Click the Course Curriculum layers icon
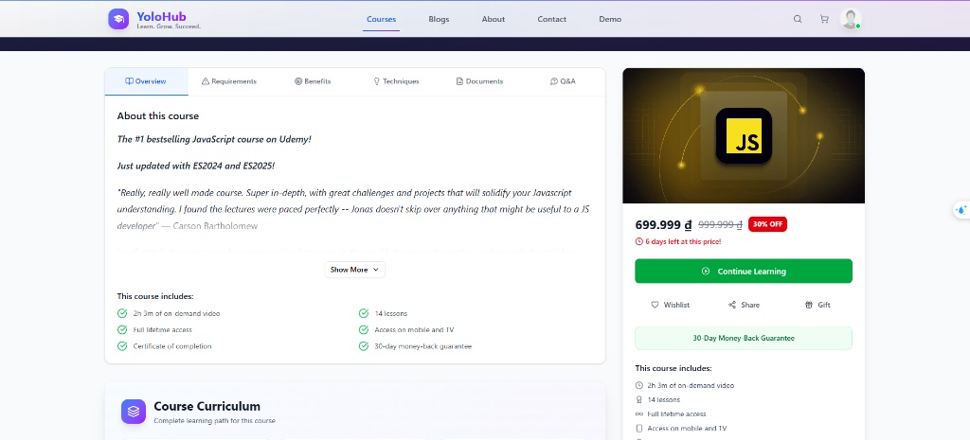Screen dimensions: 970x440 134,412
